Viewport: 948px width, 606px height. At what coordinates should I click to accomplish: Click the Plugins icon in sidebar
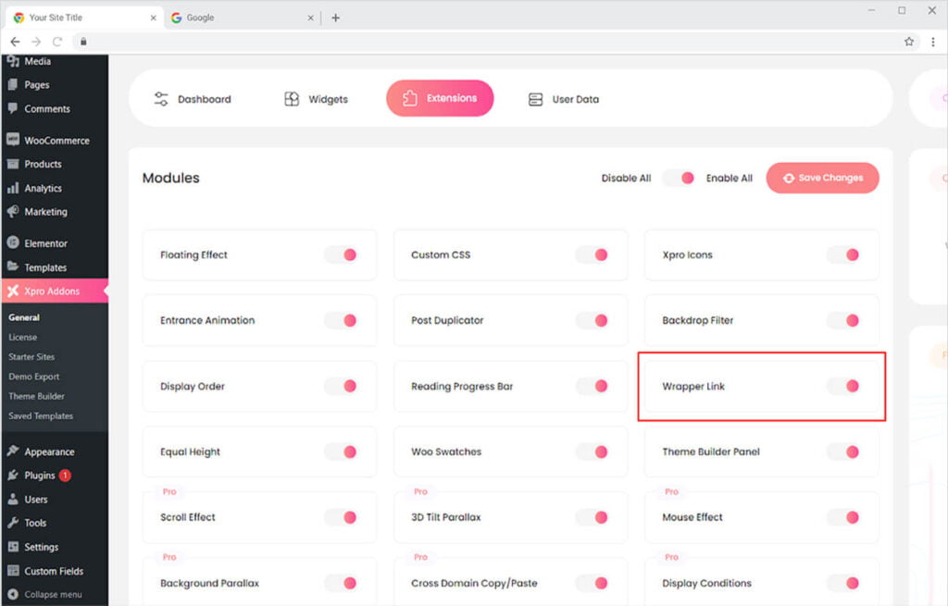13,476
